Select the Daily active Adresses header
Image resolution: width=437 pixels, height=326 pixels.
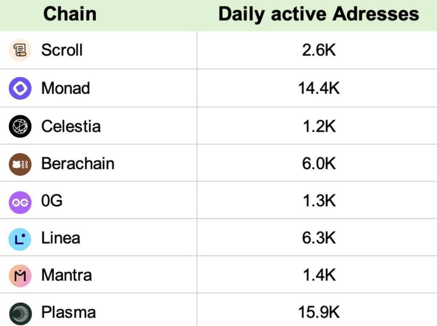(319, 14)
